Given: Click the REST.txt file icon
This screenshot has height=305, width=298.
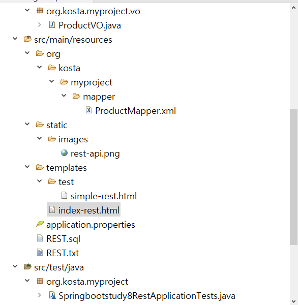Looking at the screenshot, I should click(40, 252).
